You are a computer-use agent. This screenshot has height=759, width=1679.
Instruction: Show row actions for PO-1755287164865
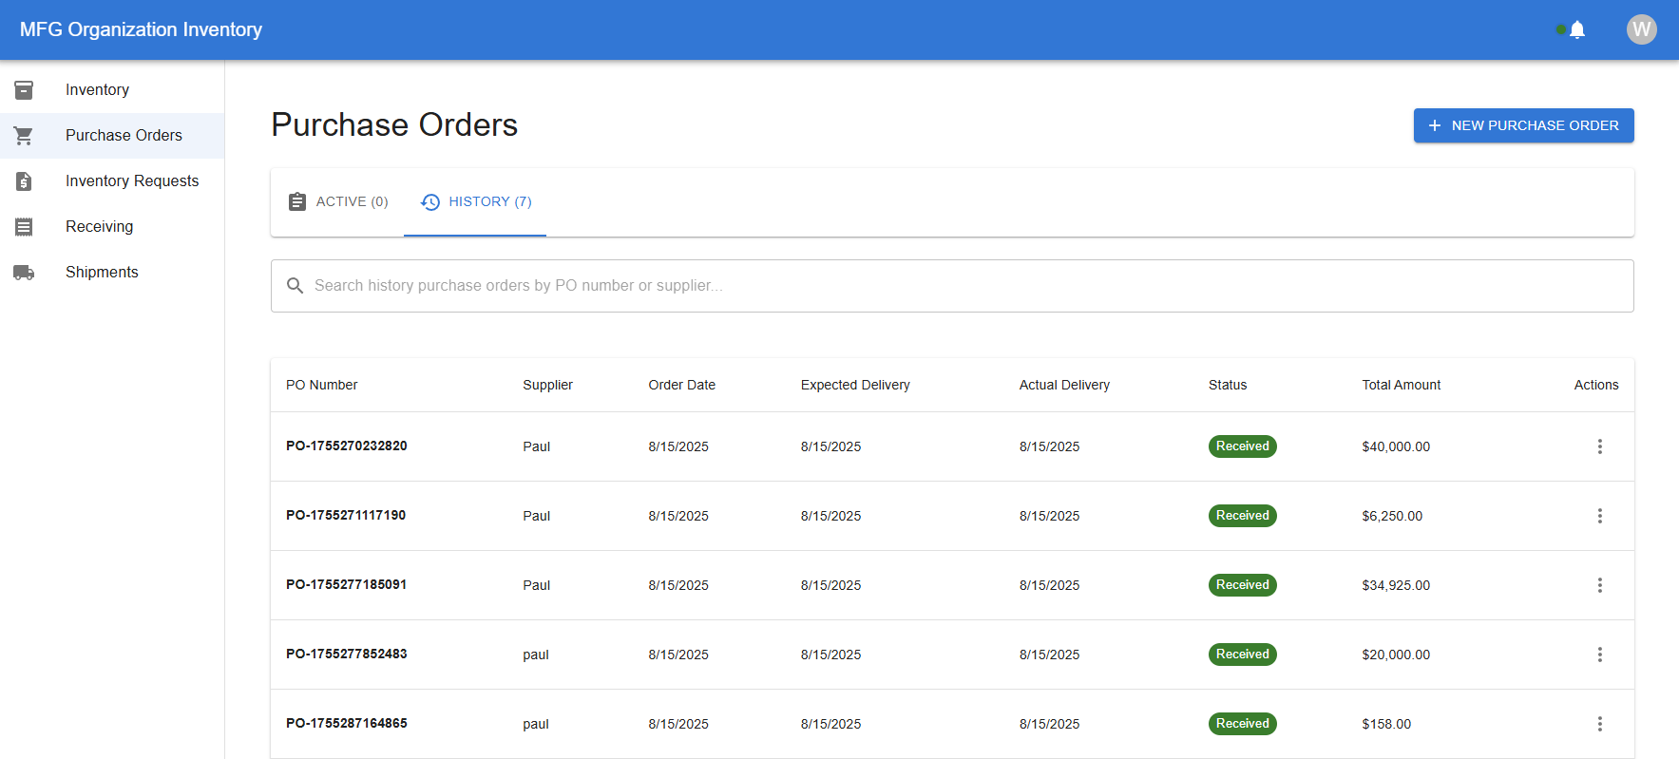click(1599, 724)
